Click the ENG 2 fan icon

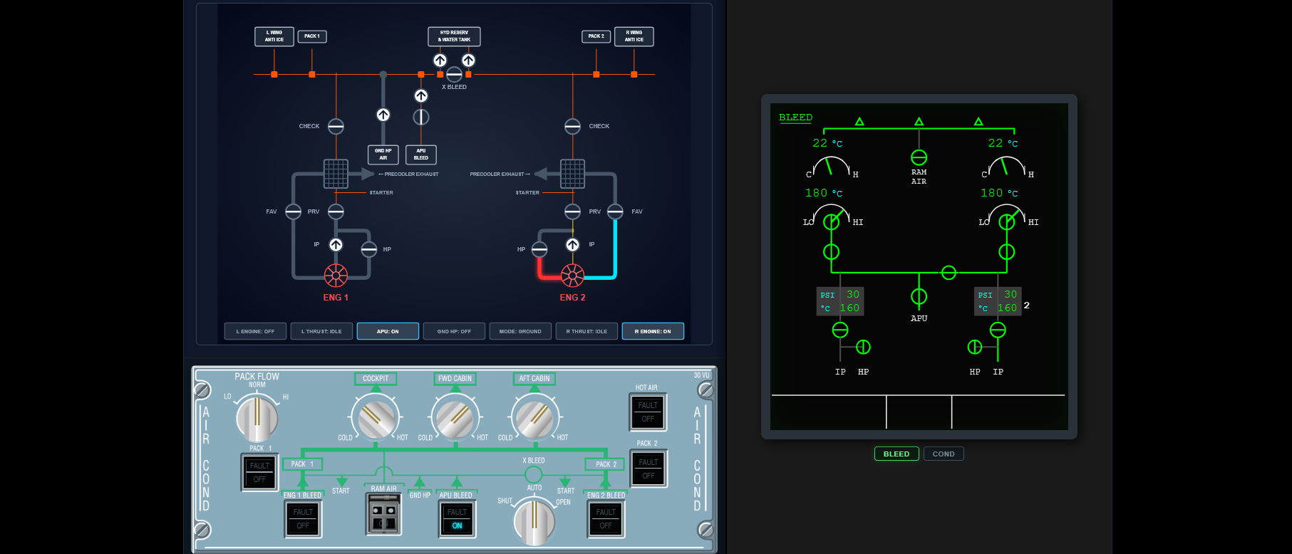[x=572, y=275]
